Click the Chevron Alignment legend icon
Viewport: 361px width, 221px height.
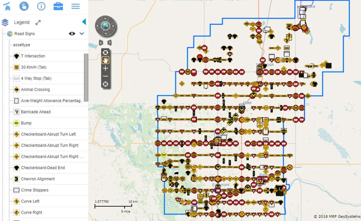pos(16,179)
